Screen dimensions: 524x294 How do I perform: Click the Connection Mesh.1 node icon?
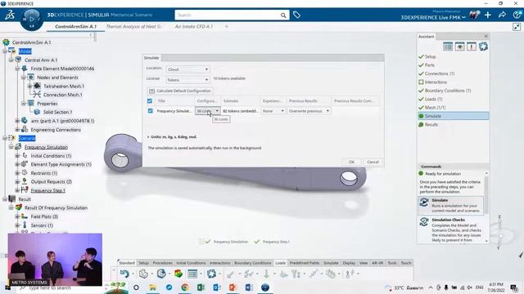(x=37, y=95)
